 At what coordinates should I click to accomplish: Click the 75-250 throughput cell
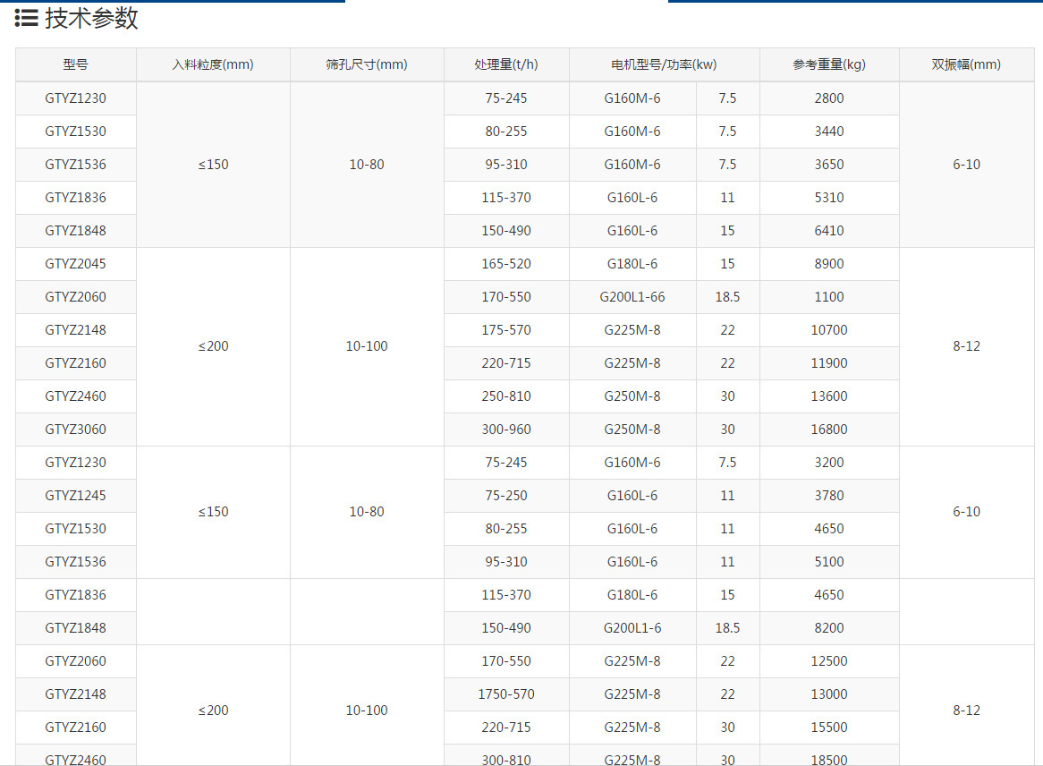coord(506,496)
